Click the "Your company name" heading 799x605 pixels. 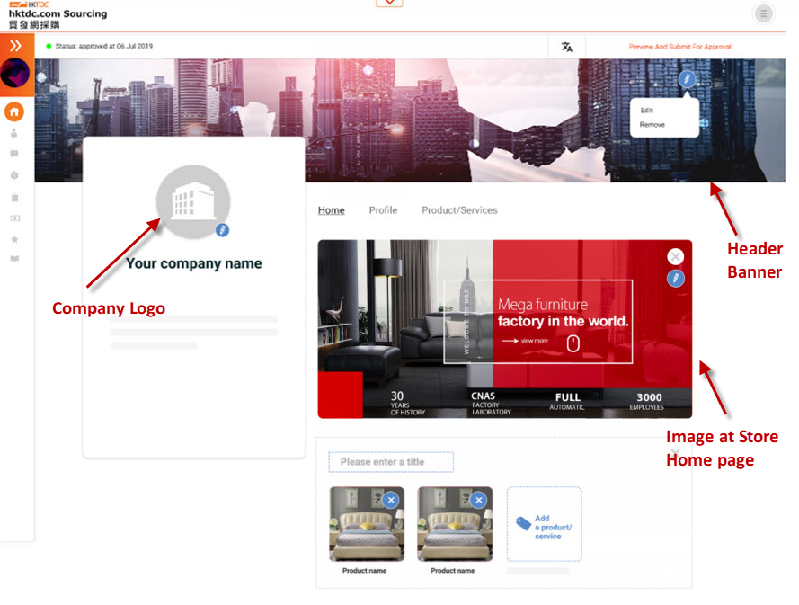193,263
